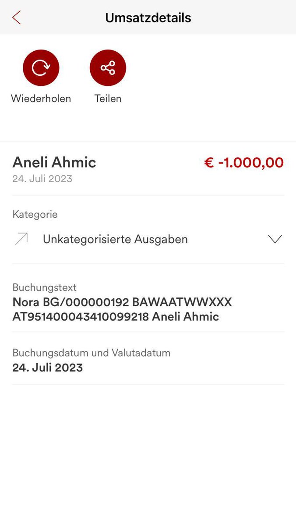This screenshot has width=296, height=527.
Task: Click the Teilen text label
Action: (108, 99)
